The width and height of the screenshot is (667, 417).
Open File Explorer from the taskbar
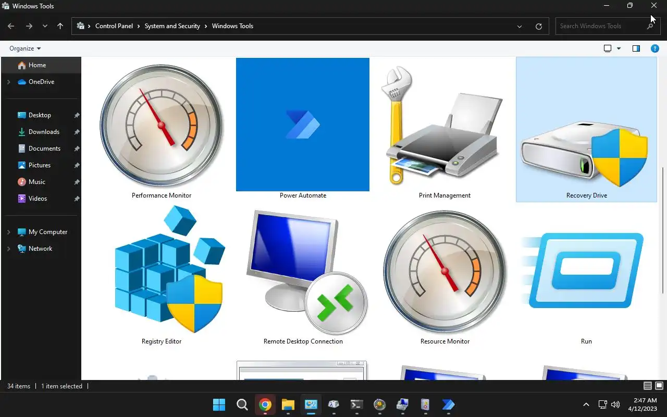288,404
